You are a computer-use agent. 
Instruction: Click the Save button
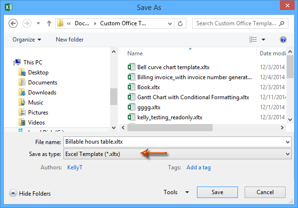[x=217, y=192]
